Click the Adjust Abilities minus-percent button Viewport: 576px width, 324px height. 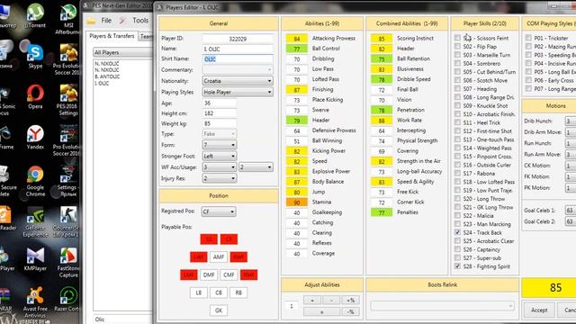pos(350,312)
